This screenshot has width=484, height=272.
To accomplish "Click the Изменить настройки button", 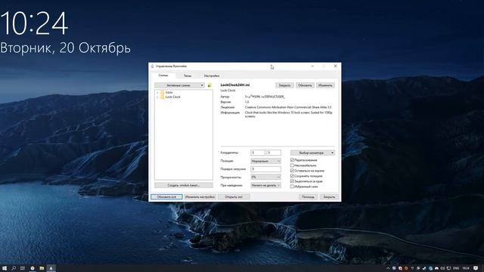I will pyautogui.click(x=200, y=196).
